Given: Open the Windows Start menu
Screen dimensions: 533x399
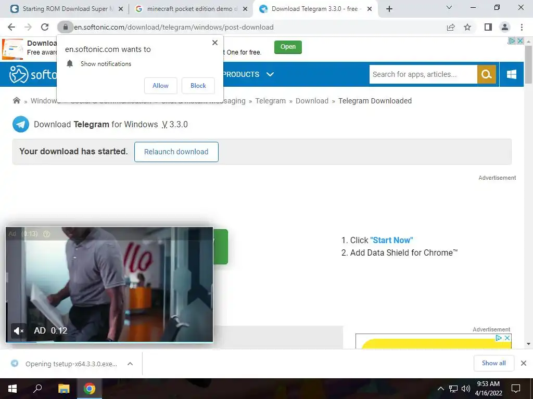Looking at the screenshot, I should coord(12,389).
